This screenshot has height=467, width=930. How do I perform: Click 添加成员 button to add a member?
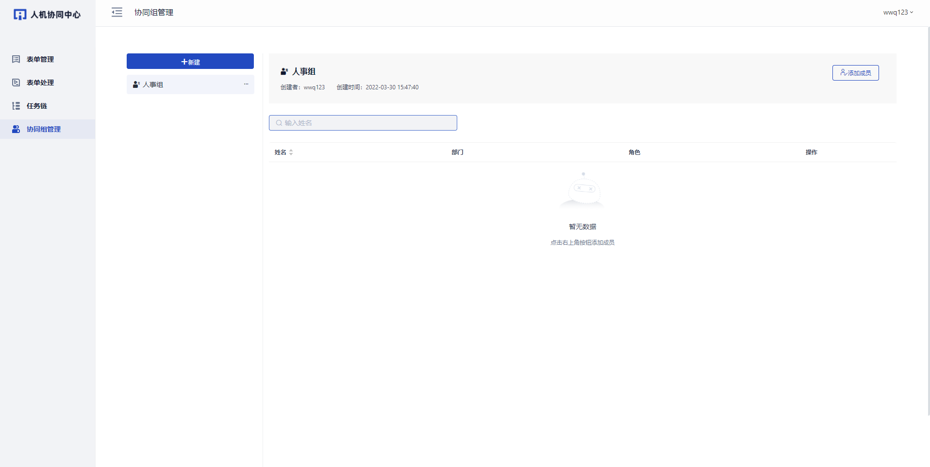(x=855, y=73)
